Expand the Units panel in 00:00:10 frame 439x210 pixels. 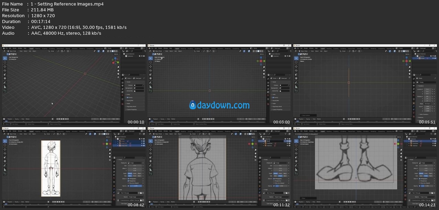(134, 95)
